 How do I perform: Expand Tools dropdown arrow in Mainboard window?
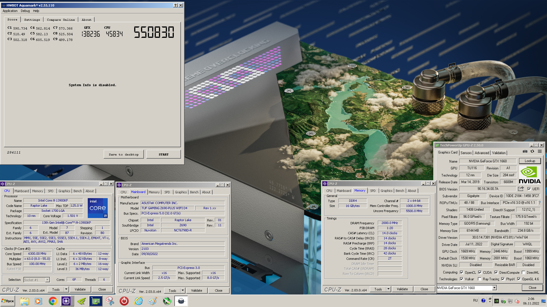[183, 291]
